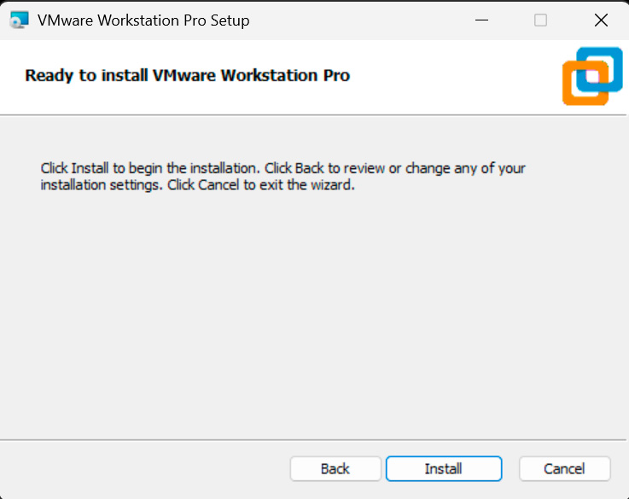629x499 pixels.
Task: Click the separator line above the buttons
Action: [x=314, y=440]
